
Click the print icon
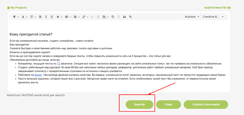pos(124,17)
